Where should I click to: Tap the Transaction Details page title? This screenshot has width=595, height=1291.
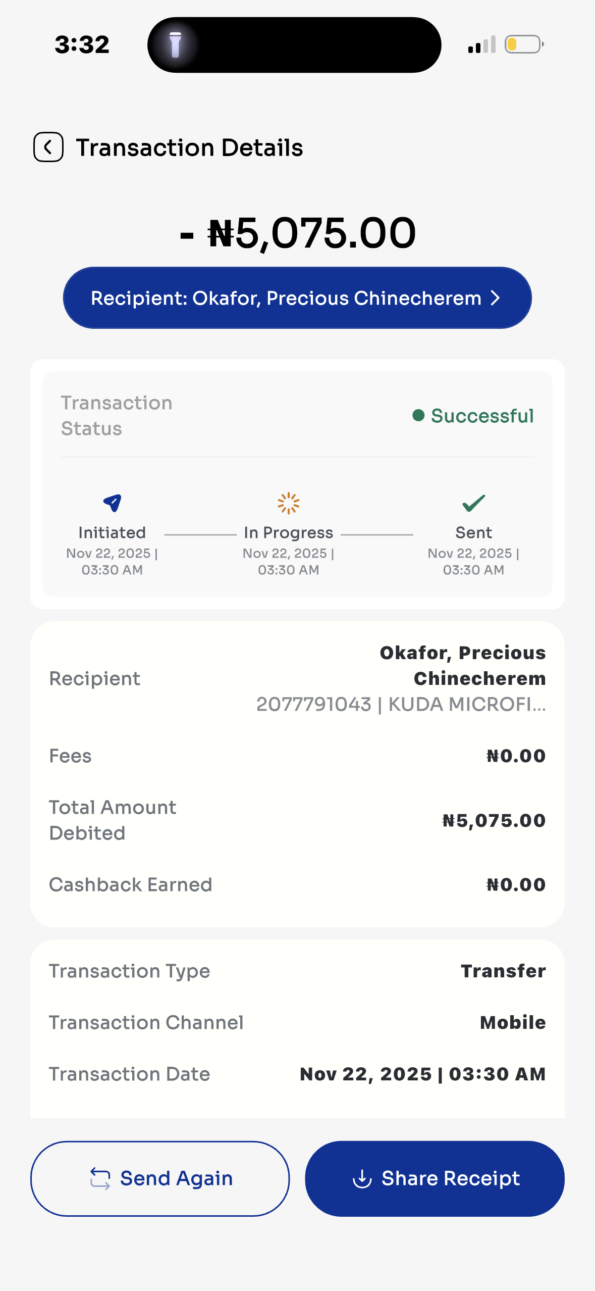[189, 147]
